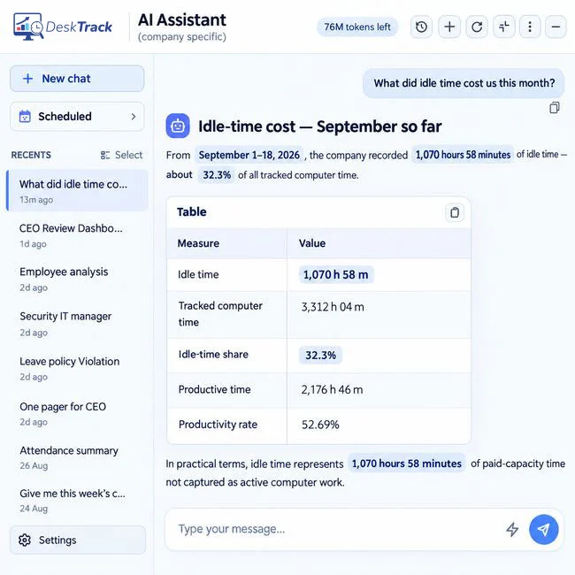The width and height of the screenshot is (575, 575).
Task: Click the RECENTS section label
Action: point(31,155)
